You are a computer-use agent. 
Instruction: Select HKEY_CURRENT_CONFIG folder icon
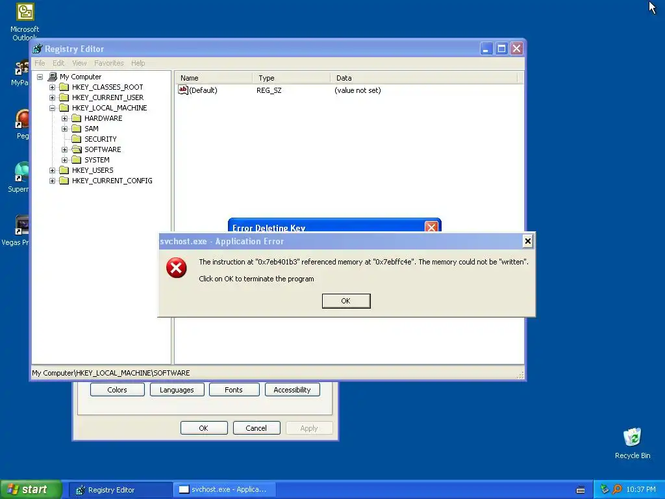click(64, 181)
